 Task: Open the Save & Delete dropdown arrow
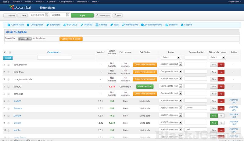tap(46, 15)
